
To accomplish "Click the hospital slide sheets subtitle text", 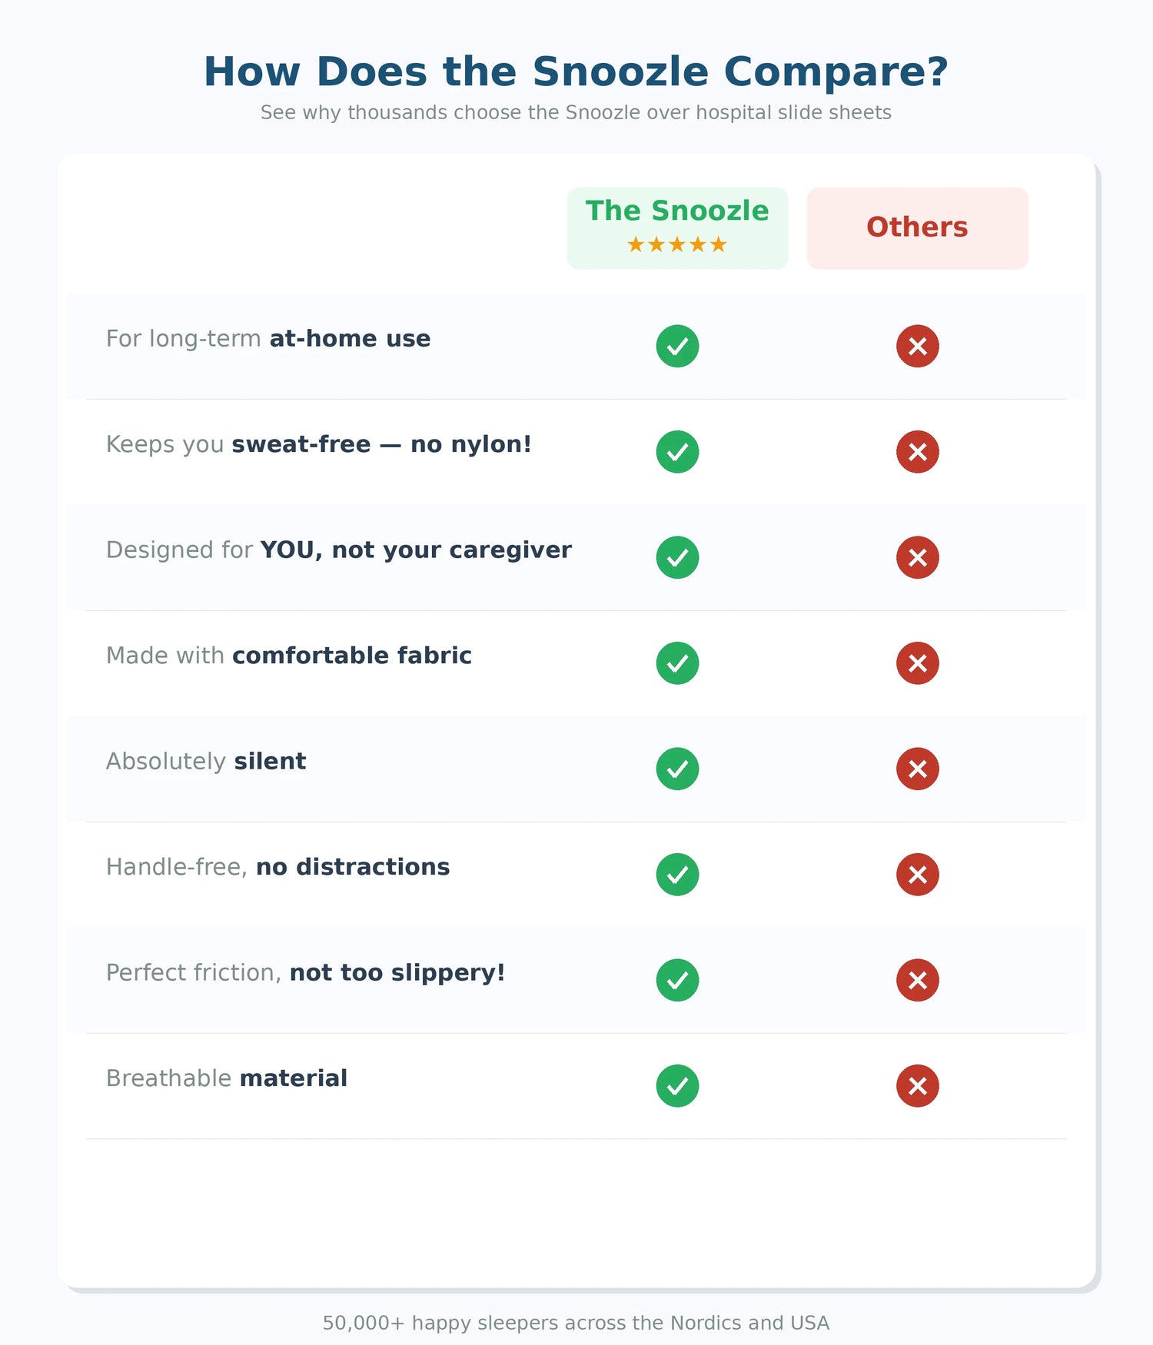I will pyautogui.click(x=576, y=113).
